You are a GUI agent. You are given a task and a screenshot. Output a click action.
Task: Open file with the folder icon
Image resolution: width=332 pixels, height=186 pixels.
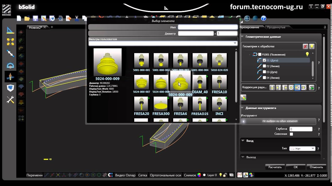click(x=27, y=18)
